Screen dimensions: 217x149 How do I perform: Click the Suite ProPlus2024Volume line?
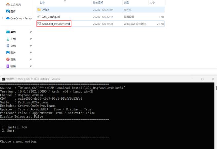pos(24,102)
